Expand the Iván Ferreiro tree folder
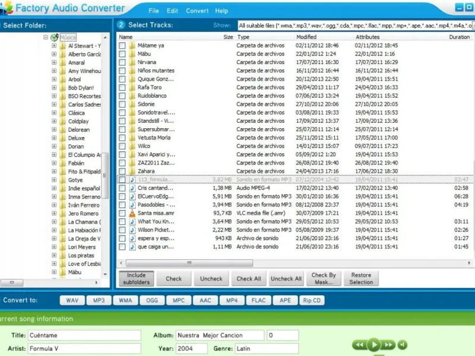 point(54,205)
